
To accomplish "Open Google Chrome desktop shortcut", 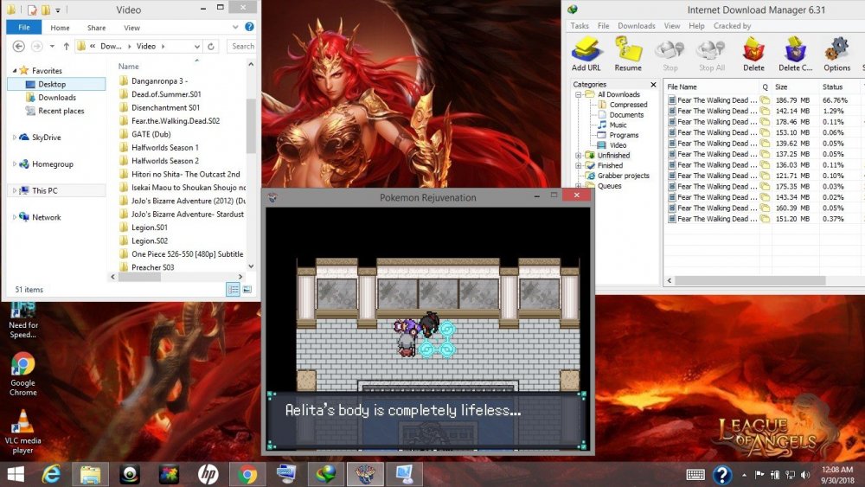I will pos(22,374).
